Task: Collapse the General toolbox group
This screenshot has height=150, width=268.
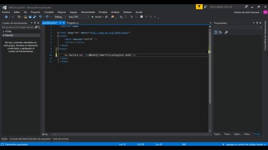Action: point(3,35)
